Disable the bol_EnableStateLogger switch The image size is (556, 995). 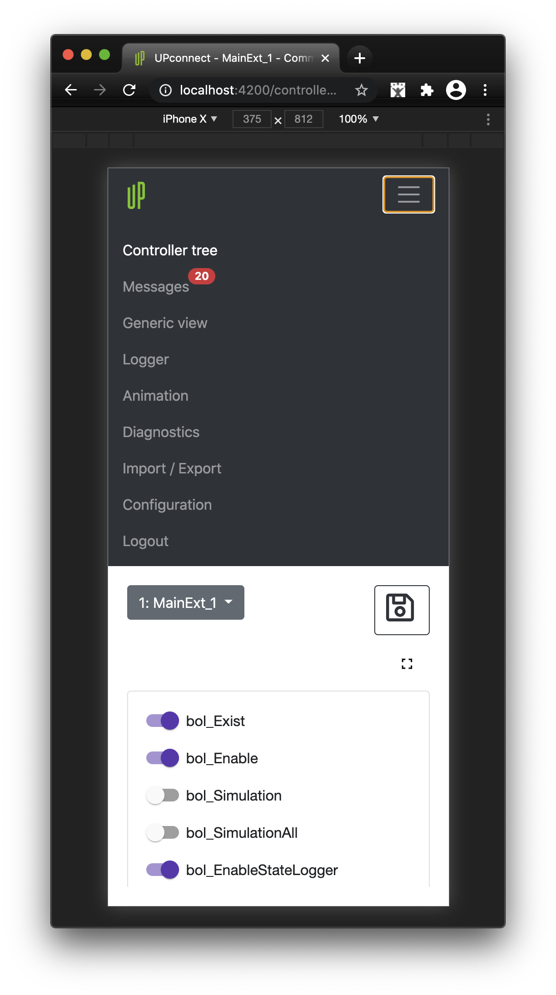click(163, 870)
